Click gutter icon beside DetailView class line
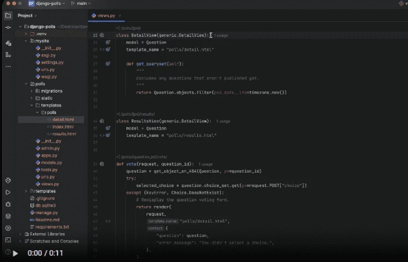The width and height of the screenshot is (408, 262). 102,35
